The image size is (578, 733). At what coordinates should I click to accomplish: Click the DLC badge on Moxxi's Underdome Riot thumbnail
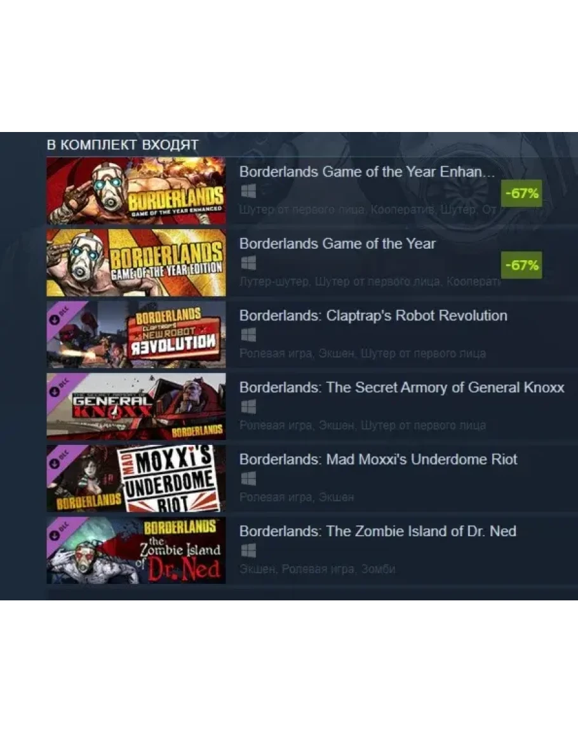[60, 459]
